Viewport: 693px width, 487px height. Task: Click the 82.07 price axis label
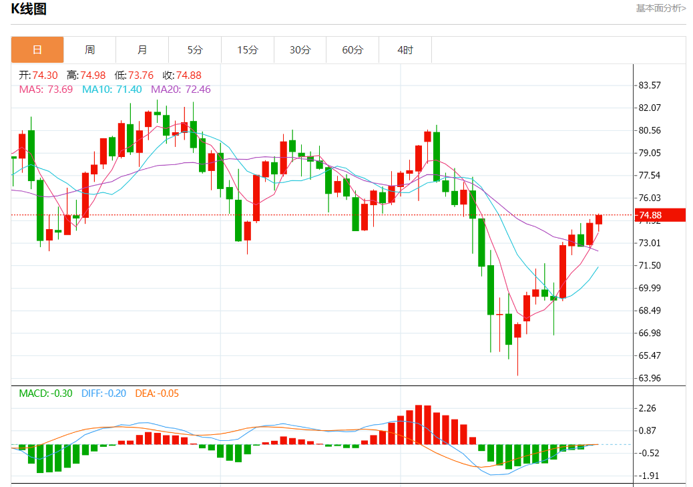click(650, 108)
